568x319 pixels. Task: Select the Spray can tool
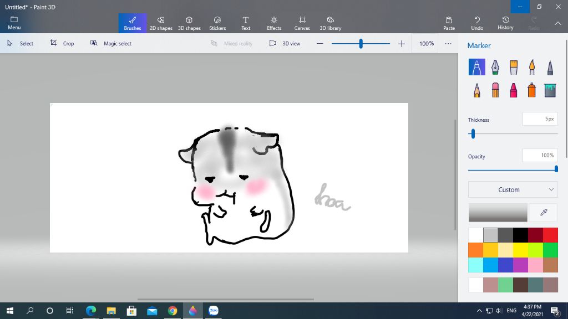pos(532,90)
